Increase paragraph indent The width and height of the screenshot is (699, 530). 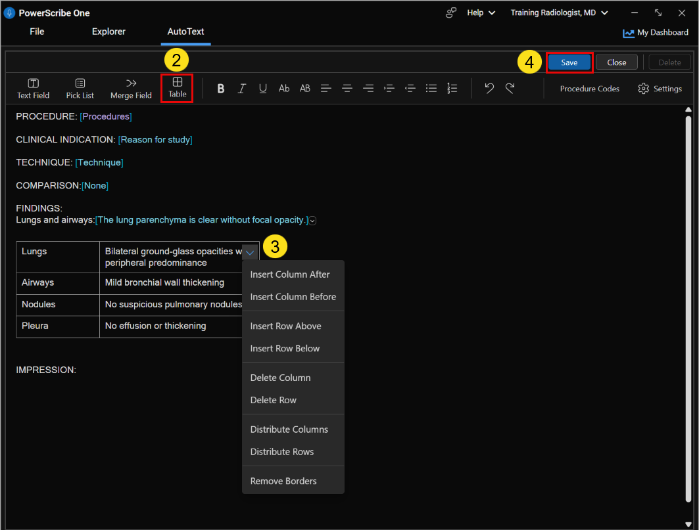point(389,89)
